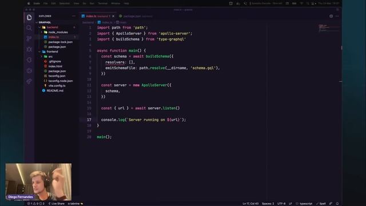Click the Apple menu icon
The image size is (366, 206).
pos(29,3)
